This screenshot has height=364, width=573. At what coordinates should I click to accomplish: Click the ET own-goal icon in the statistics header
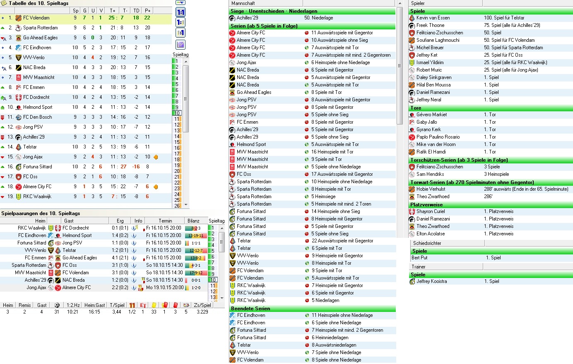coord(143,305)
